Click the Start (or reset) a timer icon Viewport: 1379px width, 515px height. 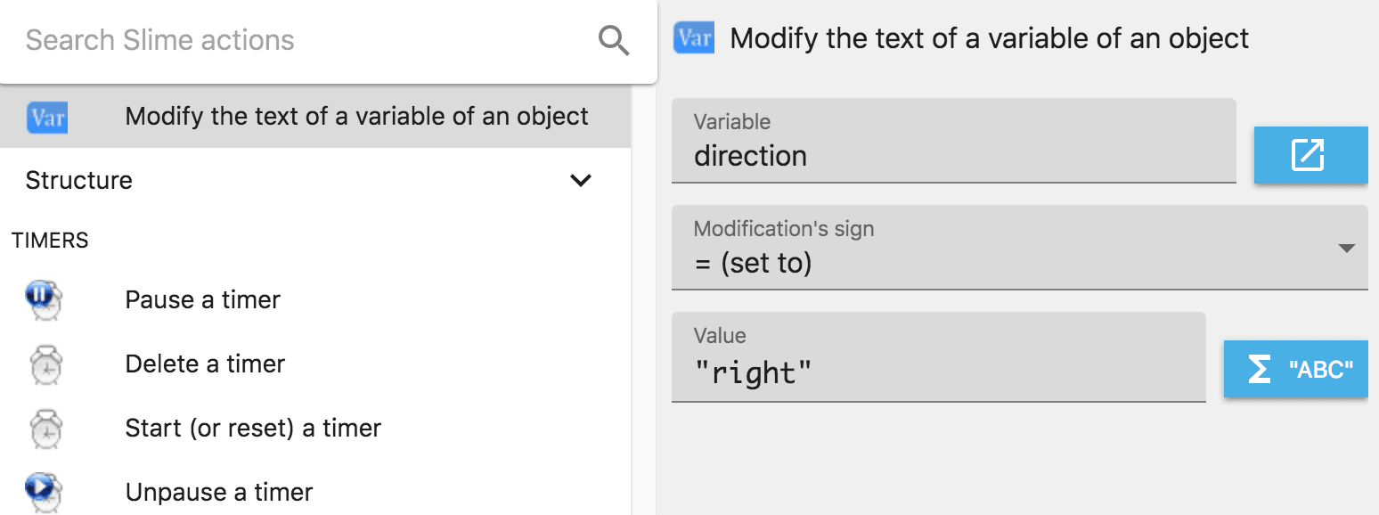(x=45, y=429)
